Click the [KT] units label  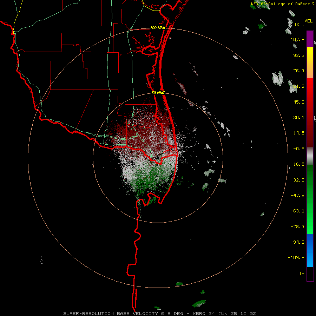click(300, 24)
